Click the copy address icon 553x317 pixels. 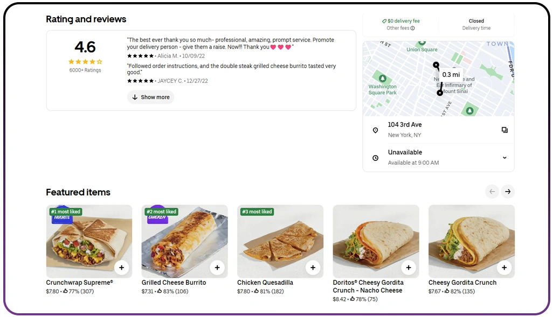(504, 130)
